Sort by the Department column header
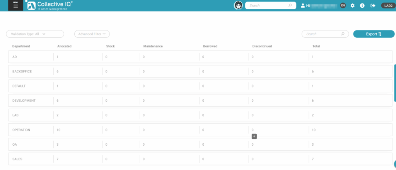The width and height of the screenshot is (396, 170). [21, 46]
